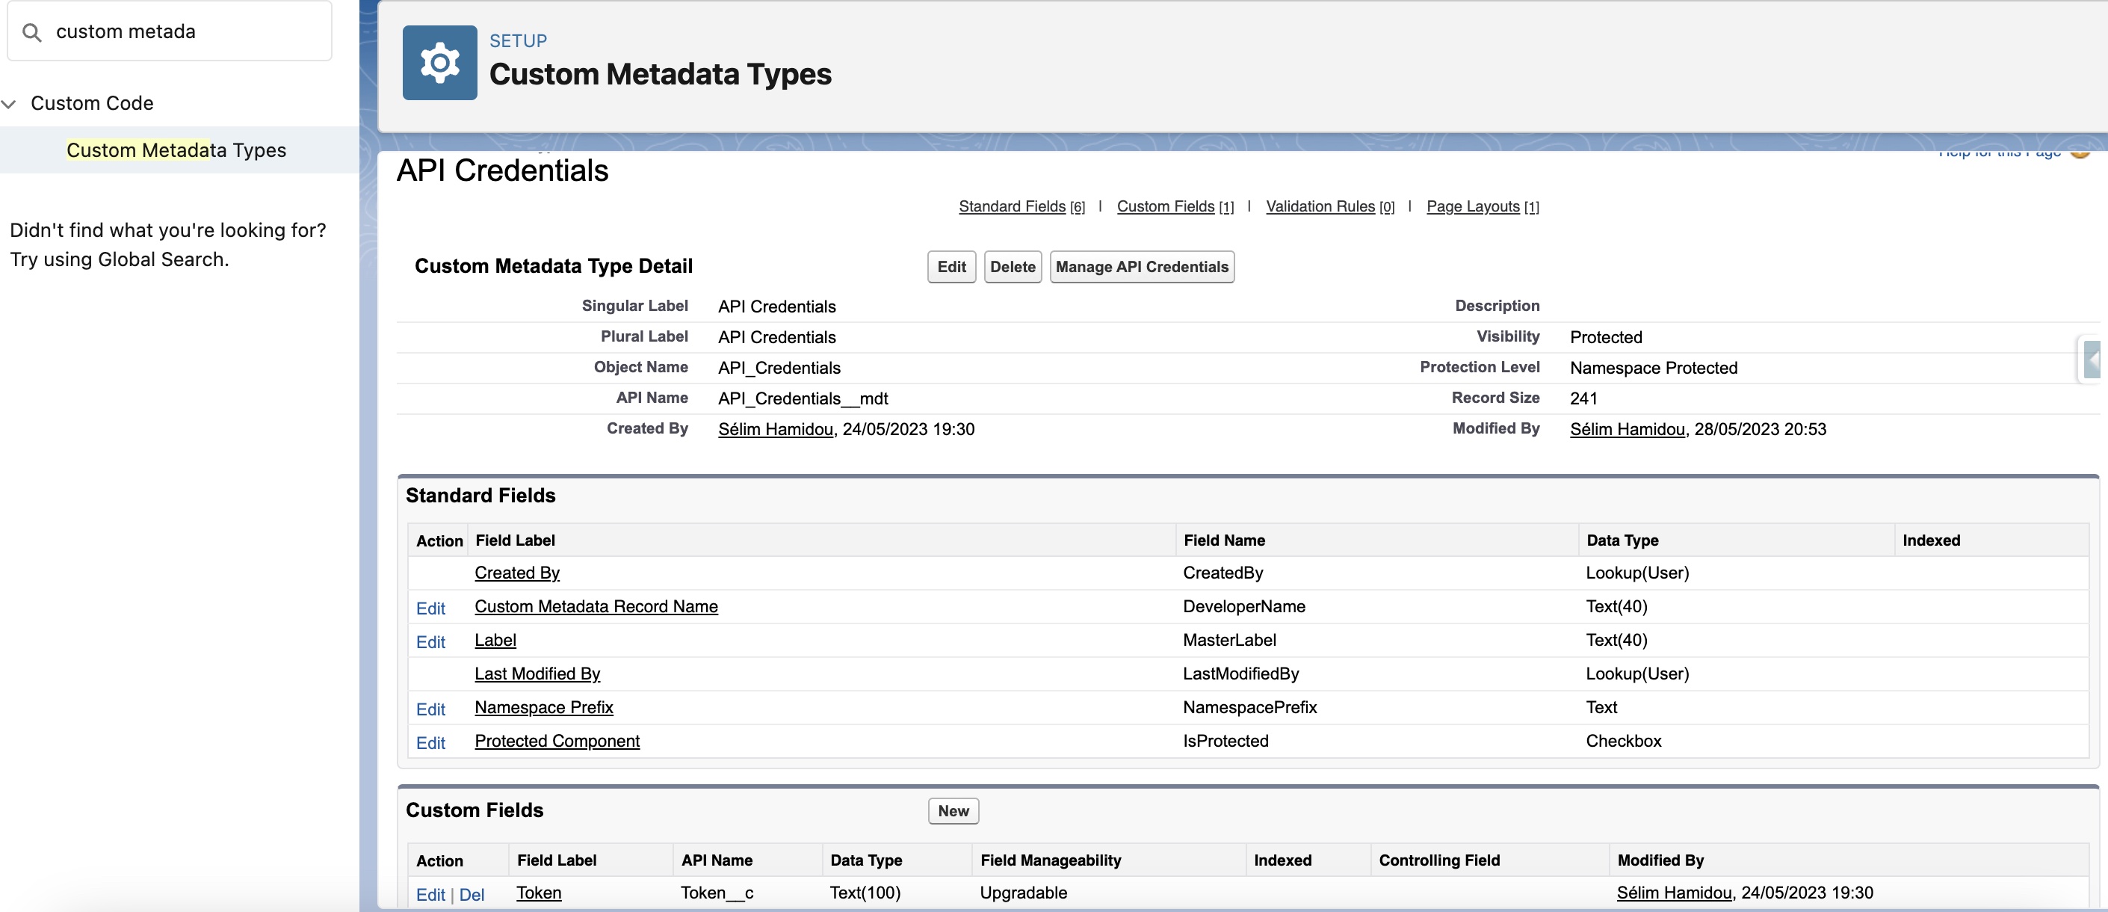Click the search magnifier icon in Quick Find

pyautogui.click(x=32, y=32)
